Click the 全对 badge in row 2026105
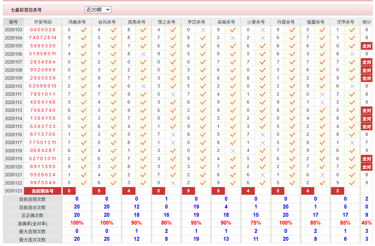The height and width of the screenshot is (246, 375). [367, 46]
